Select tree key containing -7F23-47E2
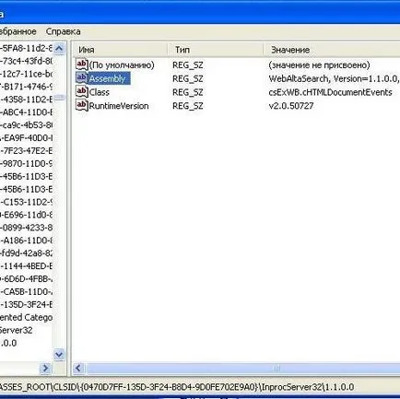Screen dimensions: 400x399 (x=26, y=151)
